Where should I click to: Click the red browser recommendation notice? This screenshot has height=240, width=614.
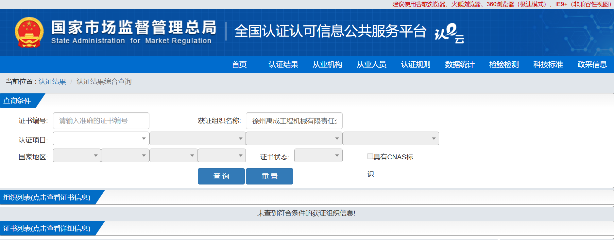[502, 4]
